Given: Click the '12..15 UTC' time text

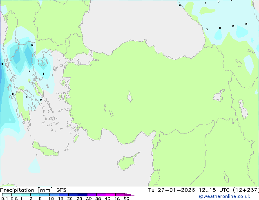Looking at the screenshot, I should point(214,190).
